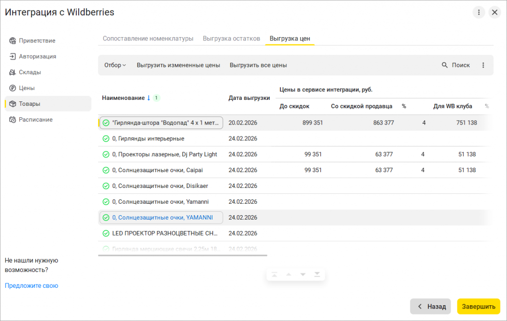This screenshot has height=321, width=507.
Task: Click the Для WB клуба column header
Action: tap(453, 106)
